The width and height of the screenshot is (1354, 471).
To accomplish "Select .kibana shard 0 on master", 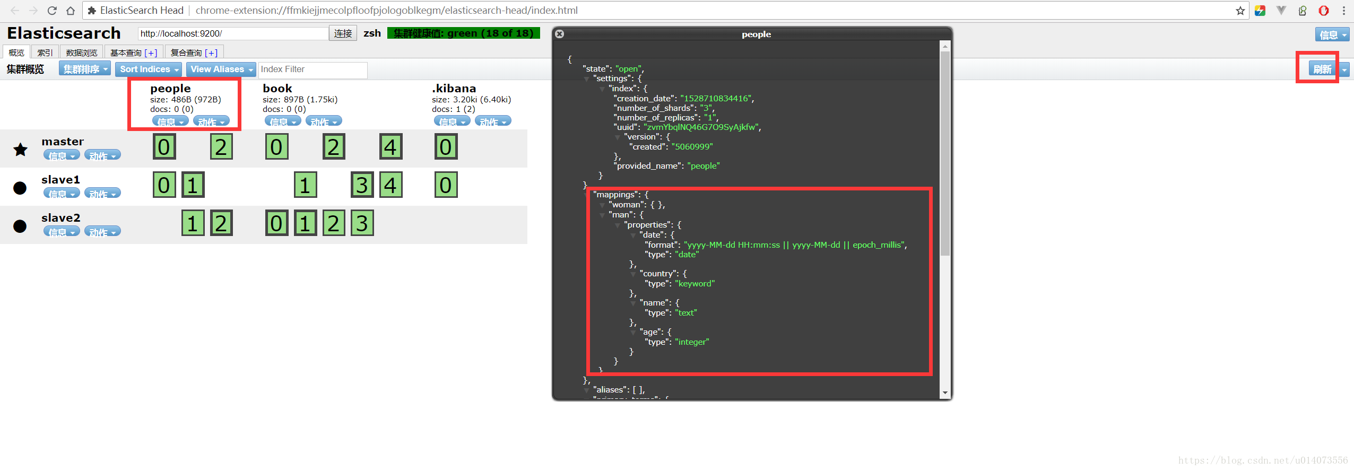I will point(446,147).
